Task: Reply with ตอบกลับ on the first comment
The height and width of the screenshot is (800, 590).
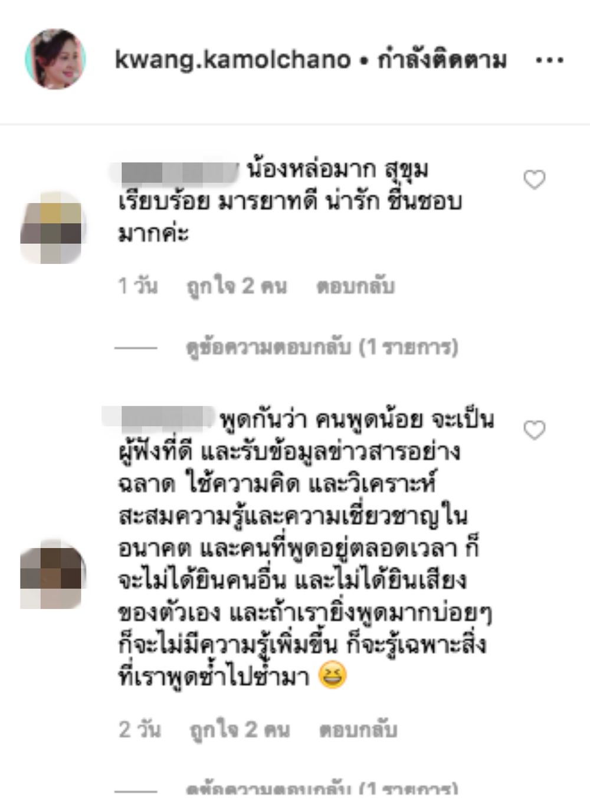Action: click(x=355, y=286)
